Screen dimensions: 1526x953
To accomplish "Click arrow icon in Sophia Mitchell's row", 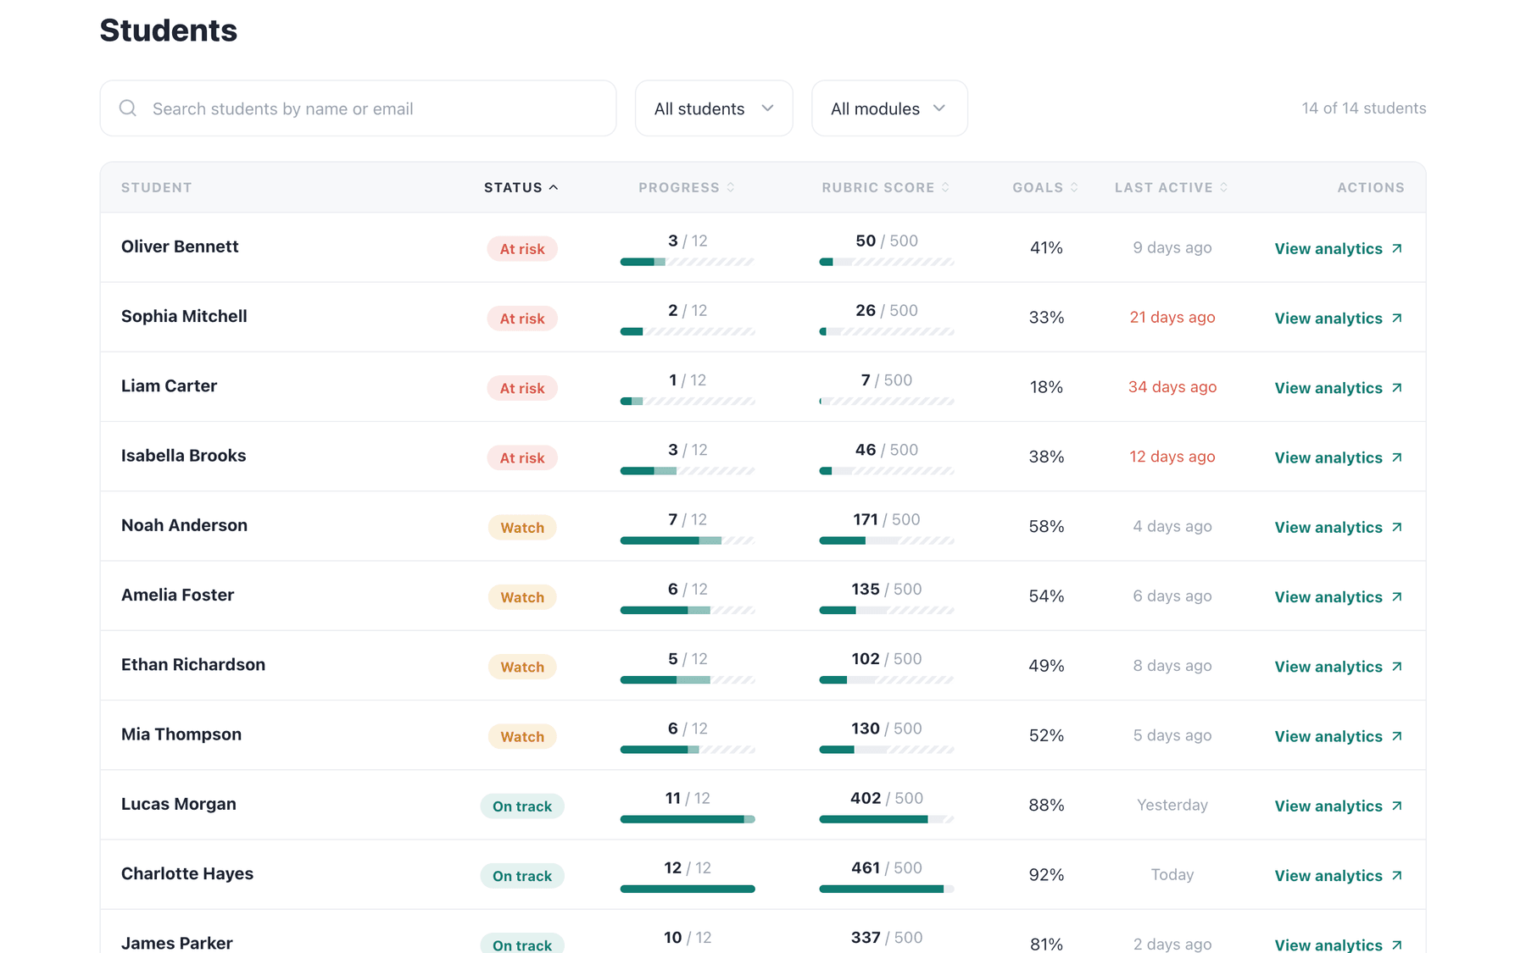I will (1397, 318).
